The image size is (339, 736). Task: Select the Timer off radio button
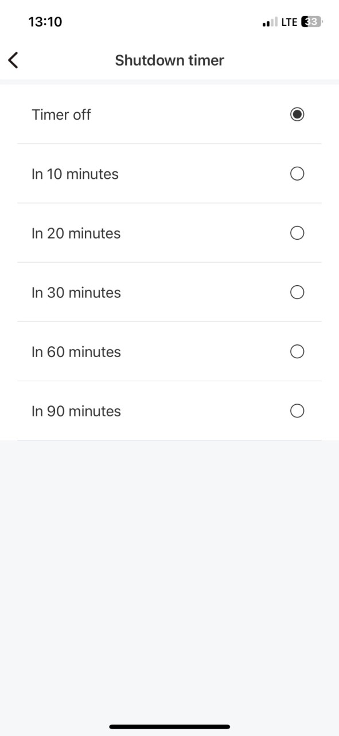(297, 114)
